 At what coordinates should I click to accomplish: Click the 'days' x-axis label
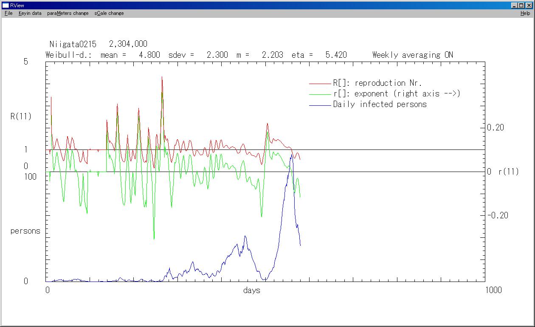pyautogui.click(x=251, y=290)
